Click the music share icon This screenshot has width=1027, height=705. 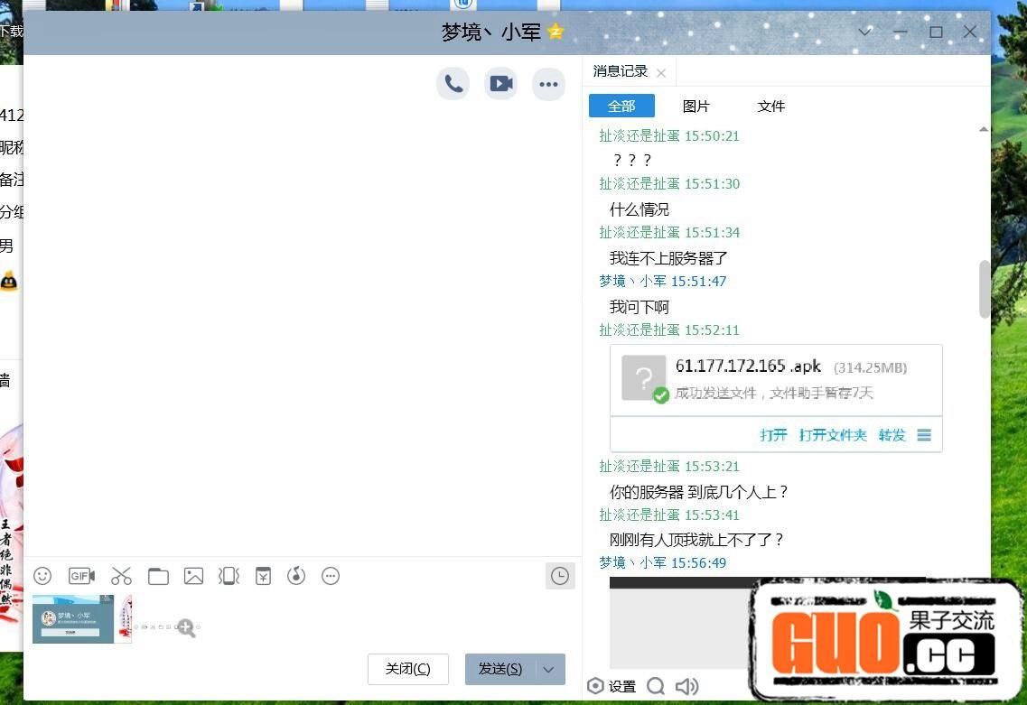[296, 576]
